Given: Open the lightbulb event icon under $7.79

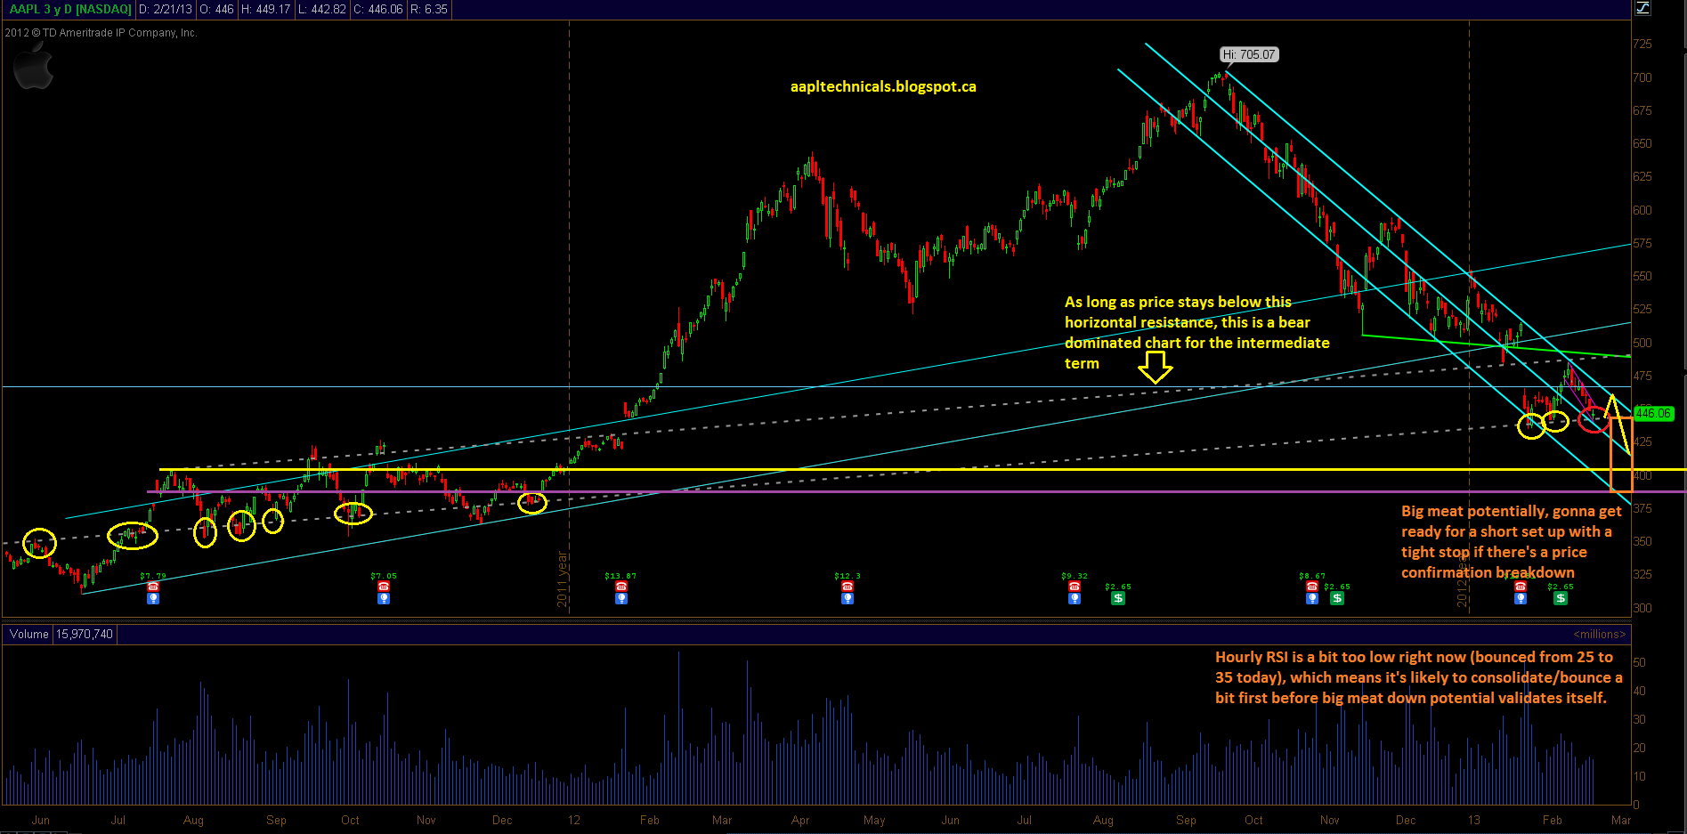Looking at the screenshot, I should pos(153,598).
